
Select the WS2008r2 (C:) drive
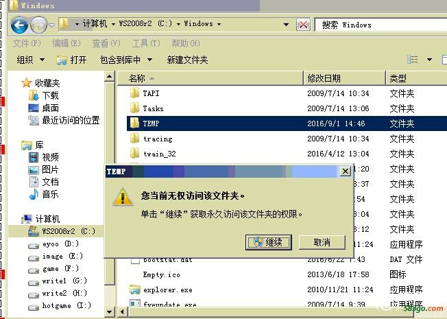click(x=62, y=231)
